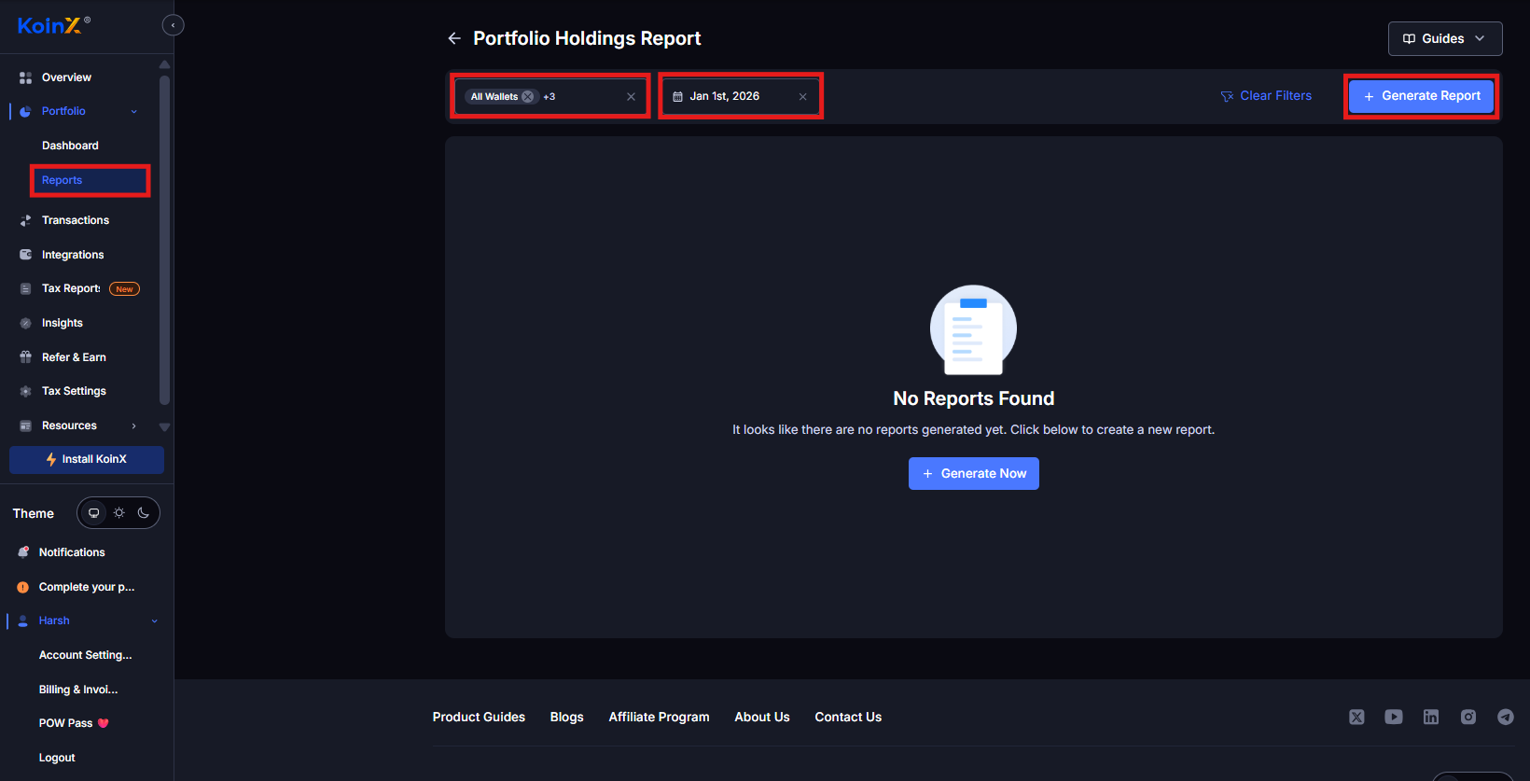Viewport: 1530px width, 781px height.
Task: Click the Refer & Earn gift icon
Action: click(25, 357)
